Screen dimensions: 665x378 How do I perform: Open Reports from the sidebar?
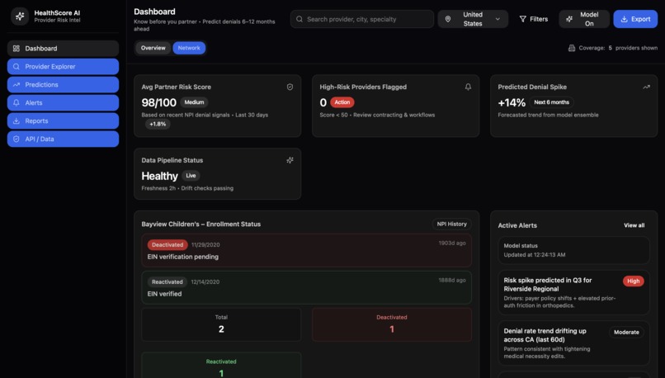tap(63, 120)
